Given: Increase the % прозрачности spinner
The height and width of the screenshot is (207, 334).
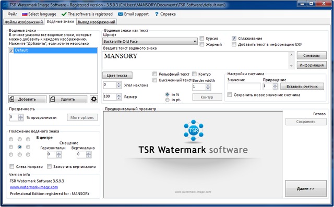Looking at the screenshot, I should (x=21, y=116).
